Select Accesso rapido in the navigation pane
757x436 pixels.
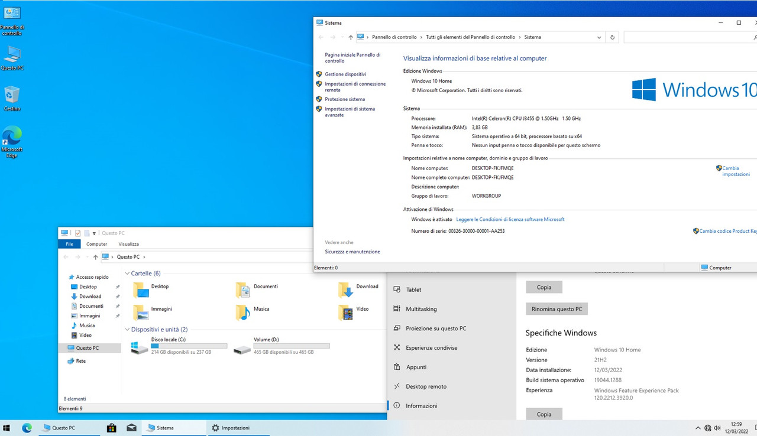[x=89, y=277]
